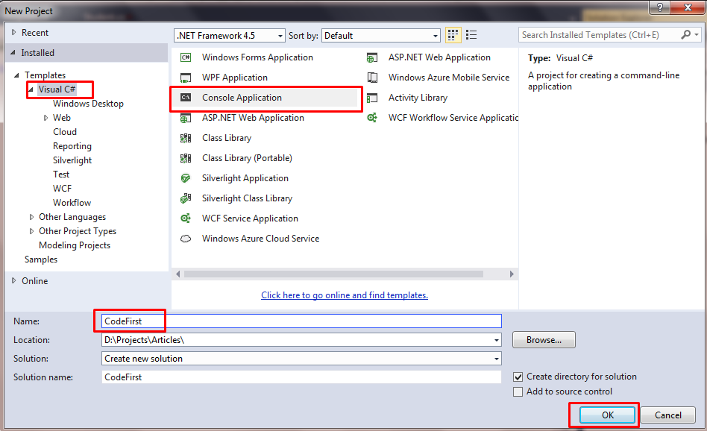The image size is (707, 431).
Task: Click the scrollbar left arrow in template list
Action: pos(178,274)
